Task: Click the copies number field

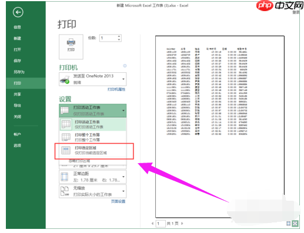Action: (x=109, y=38)
